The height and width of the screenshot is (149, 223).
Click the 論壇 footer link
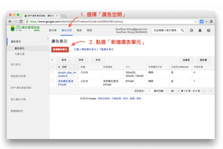(x=132, y=99)
